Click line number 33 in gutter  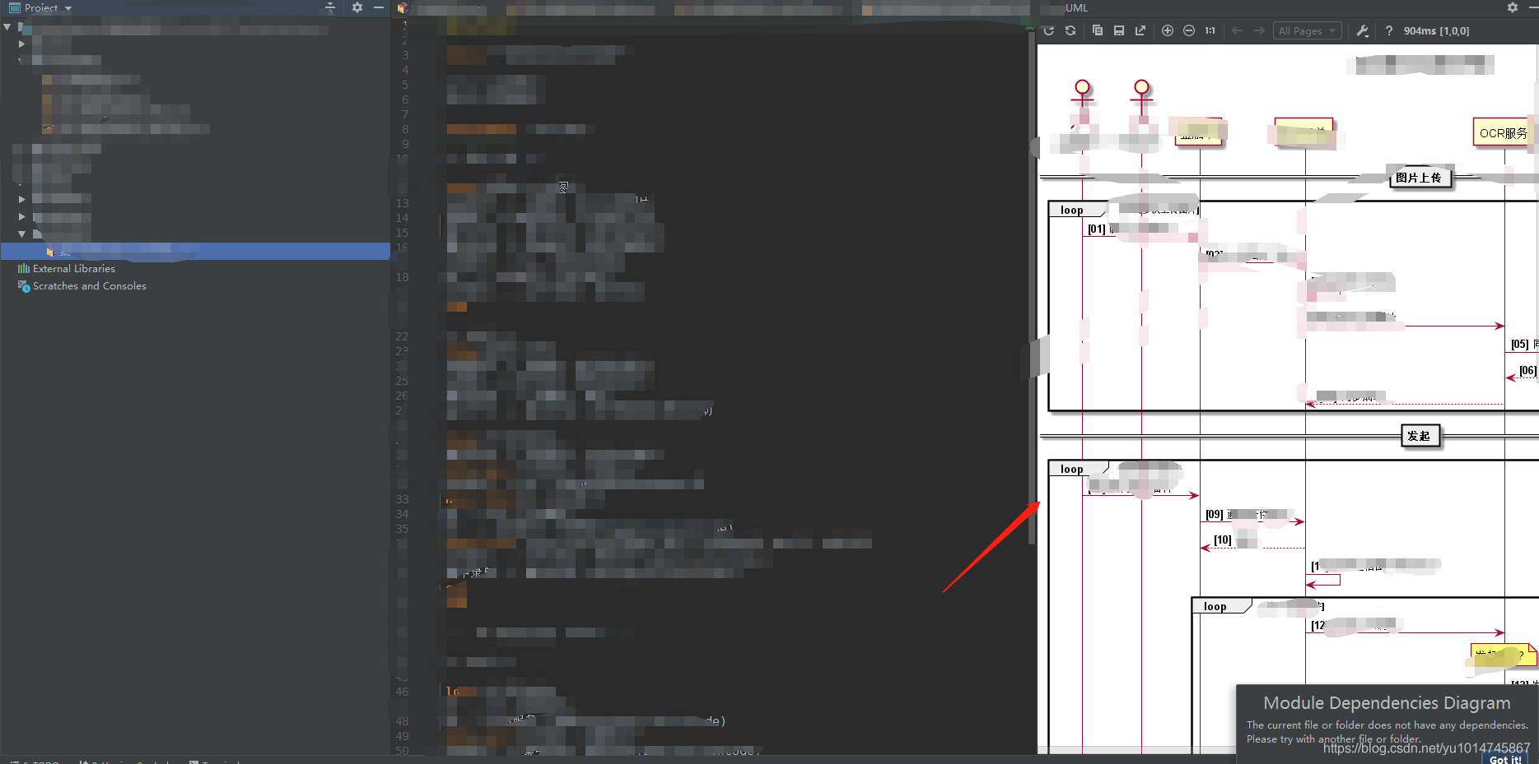[x=402, y=499]
